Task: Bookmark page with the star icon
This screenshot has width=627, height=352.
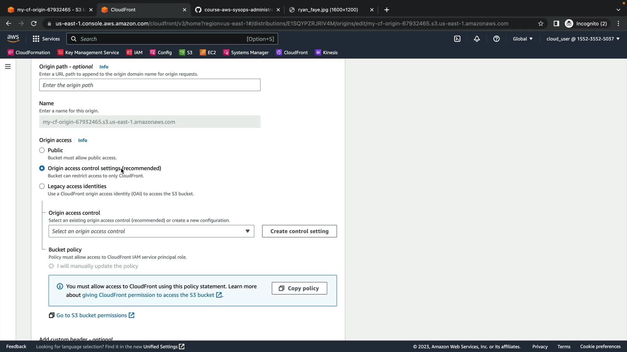Action: pyautogui.click(x=541, y=23)
